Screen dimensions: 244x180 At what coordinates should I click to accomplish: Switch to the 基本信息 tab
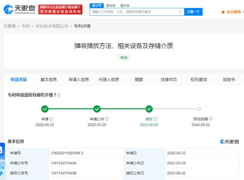[48, 80]
